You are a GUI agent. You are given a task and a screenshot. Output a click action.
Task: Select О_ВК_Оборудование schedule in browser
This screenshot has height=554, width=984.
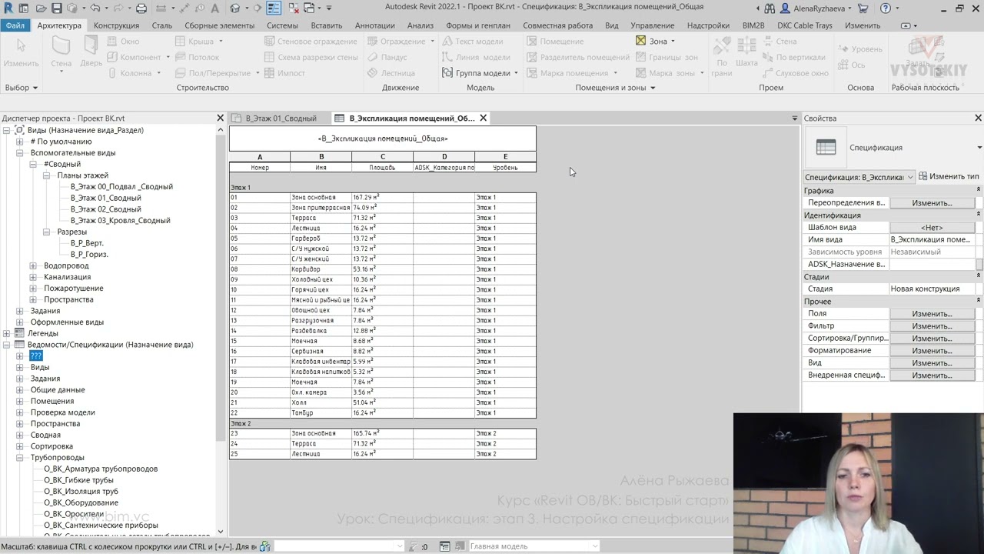pyautogui.click(x=81, y=502)
